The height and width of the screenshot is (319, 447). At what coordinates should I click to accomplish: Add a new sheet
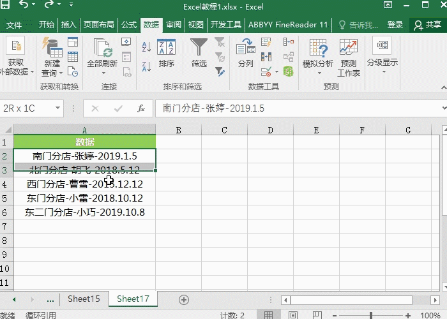click(x=184, y=300)
